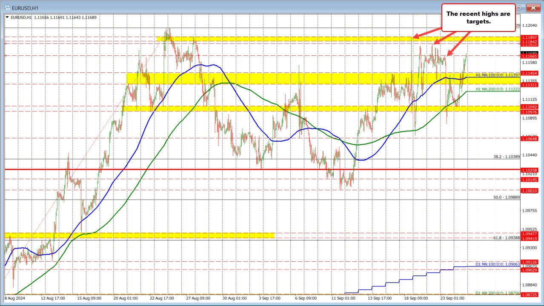Select the D1 MA:200:0:0: 1.08706 label
The height and width of the screenshot is (306, 544).
[x=498, y=293]
